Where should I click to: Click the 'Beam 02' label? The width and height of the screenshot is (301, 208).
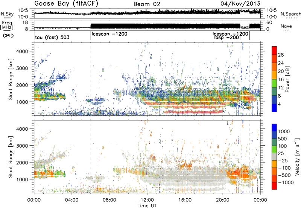coord(147,4)
